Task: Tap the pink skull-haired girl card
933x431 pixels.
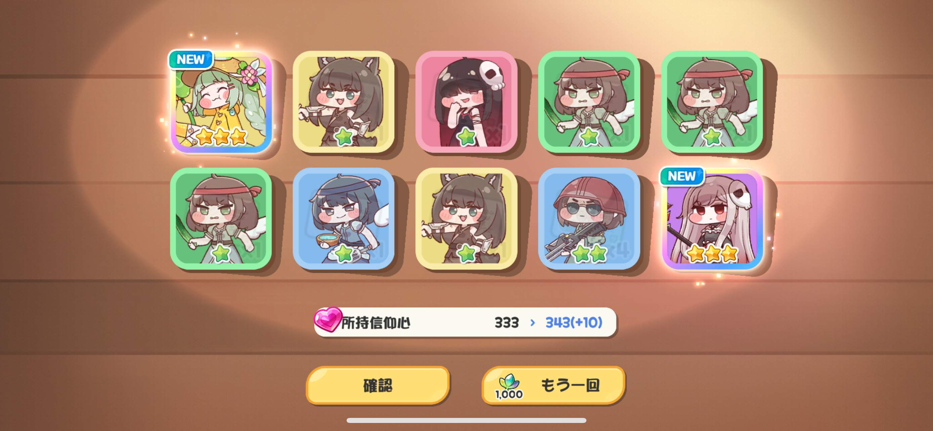Action: click(x=466, y=102)
